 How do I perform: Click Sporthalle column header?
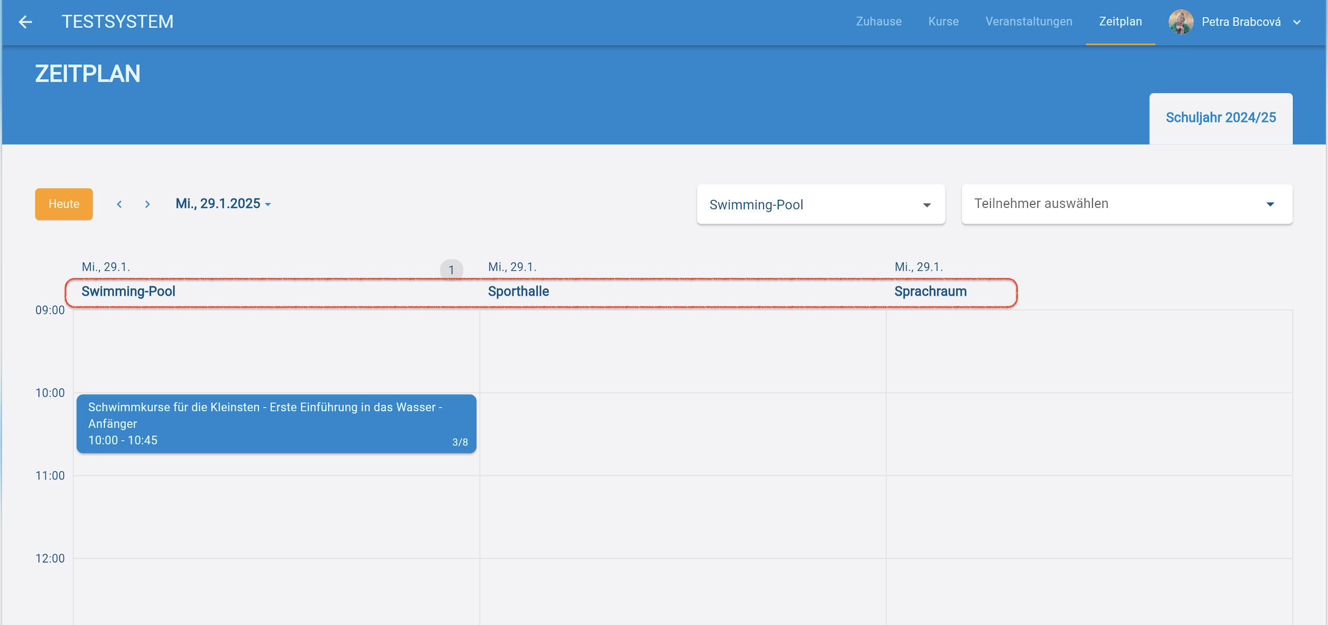518,291
